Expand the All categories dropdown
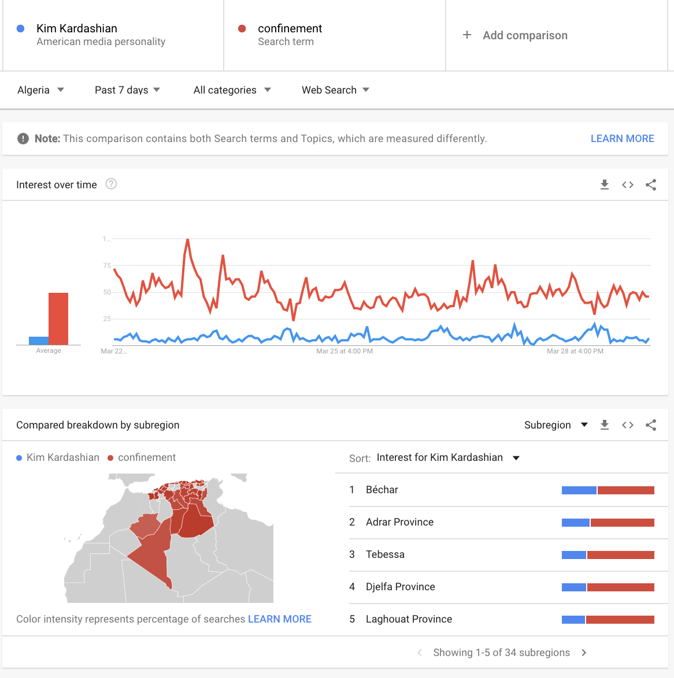Image resolution: width=674 pixels, height=678 pixels. click(232, 90)
